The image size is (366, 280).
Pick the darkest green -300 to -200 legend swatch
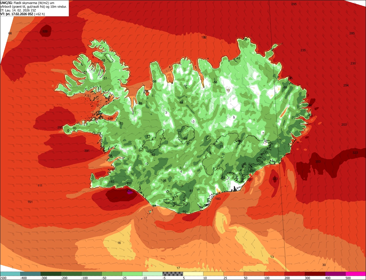pos(51,274)
